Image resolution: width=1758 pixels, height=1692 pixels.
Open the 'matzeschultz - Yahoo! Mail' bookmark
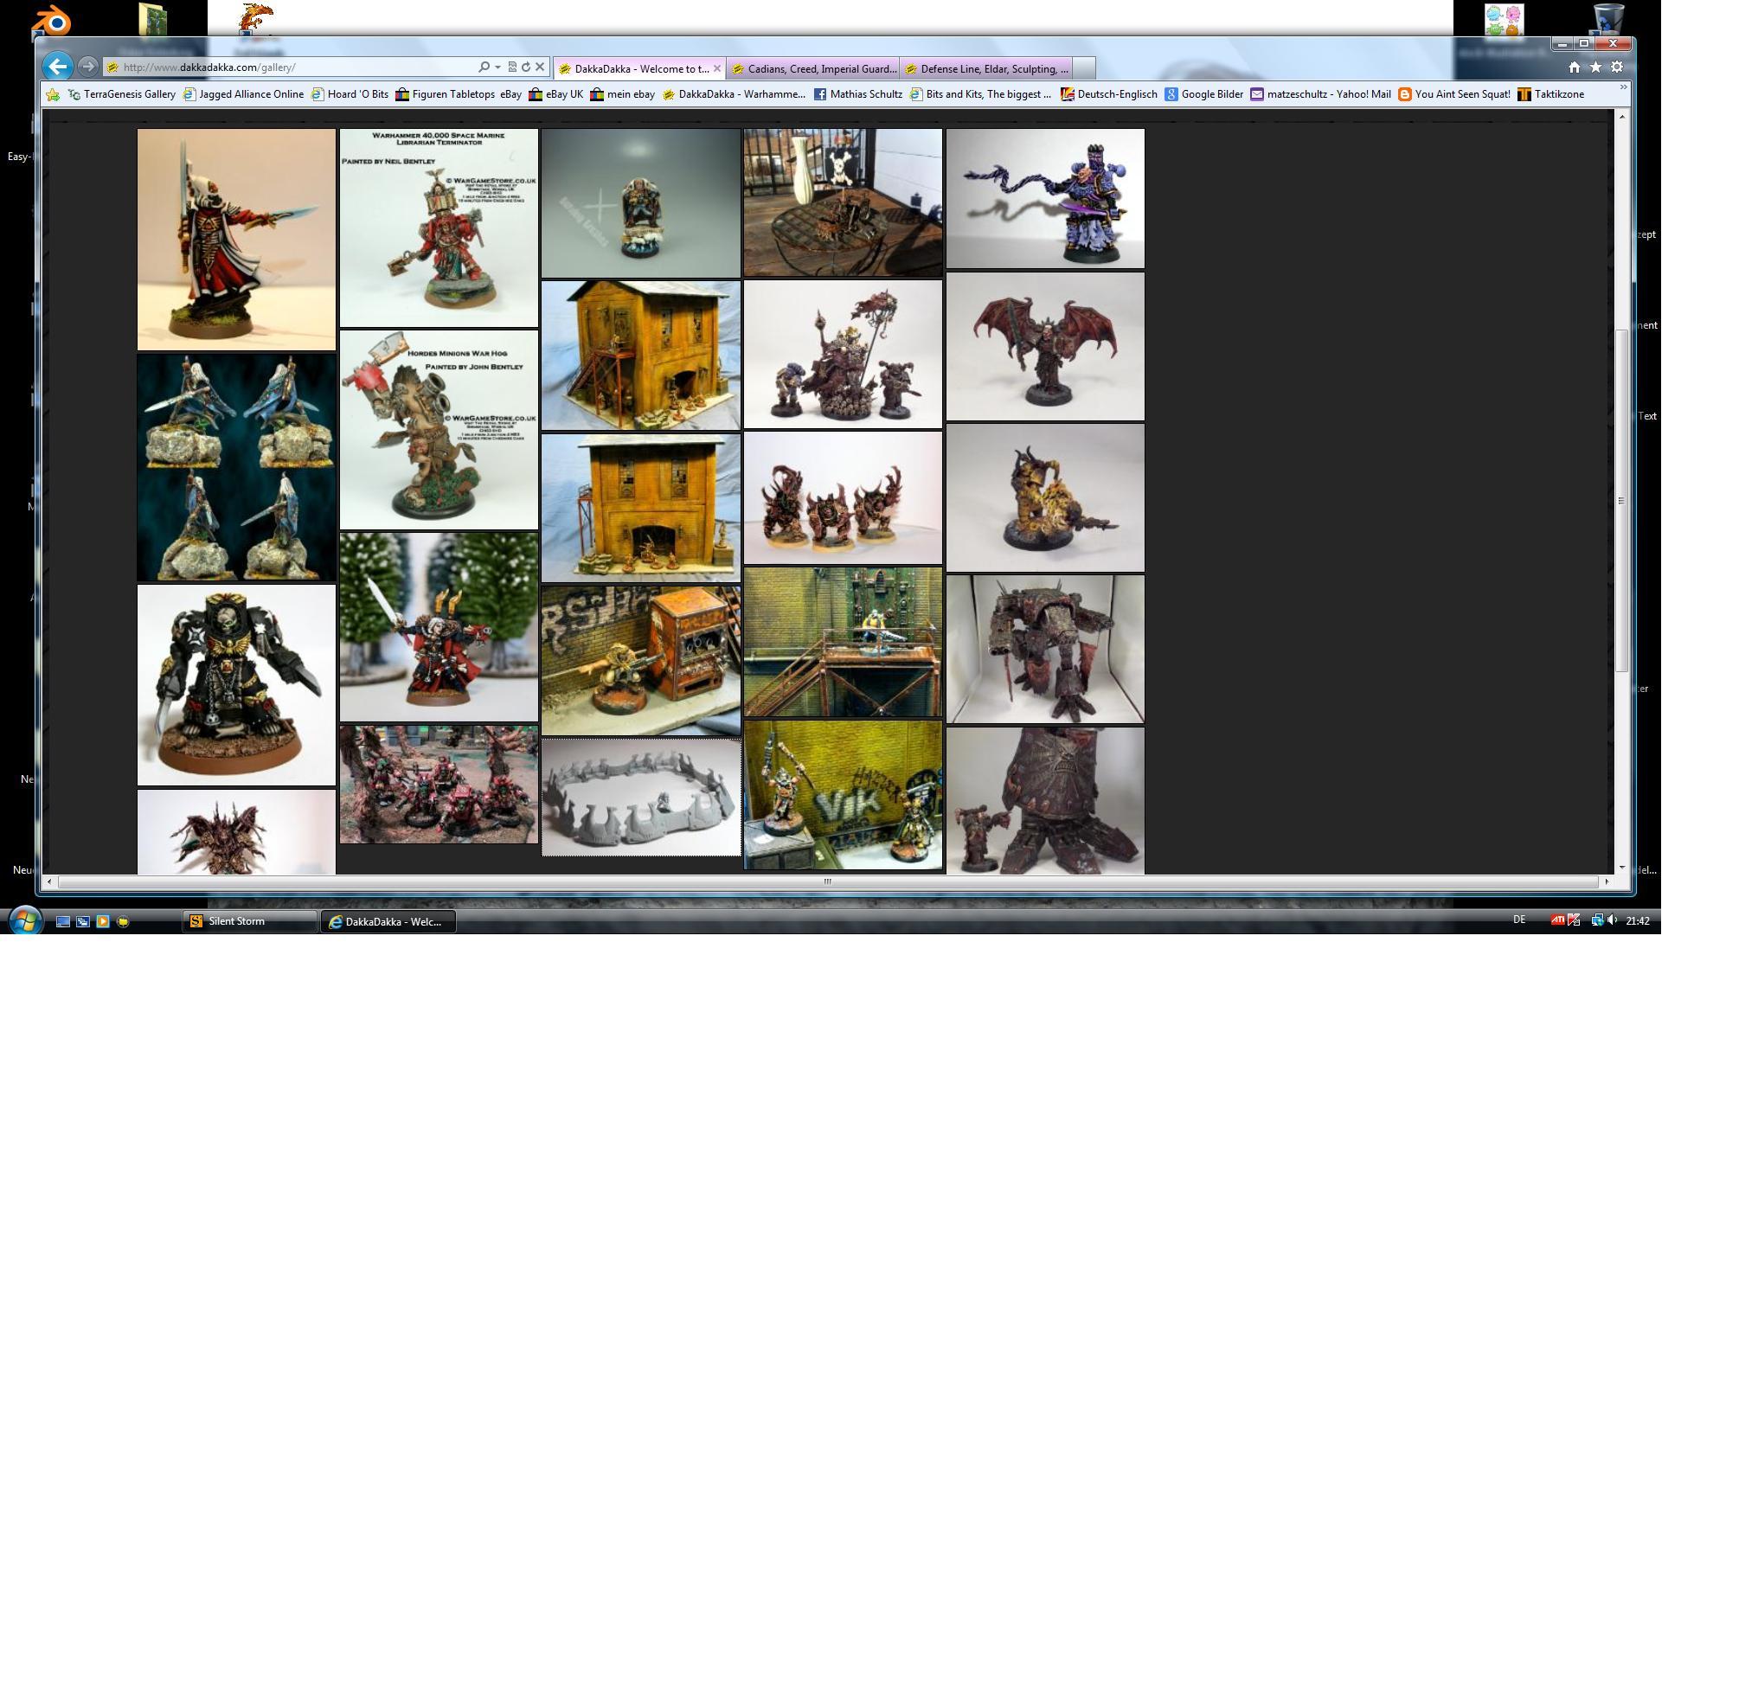tap(1320, 94)
